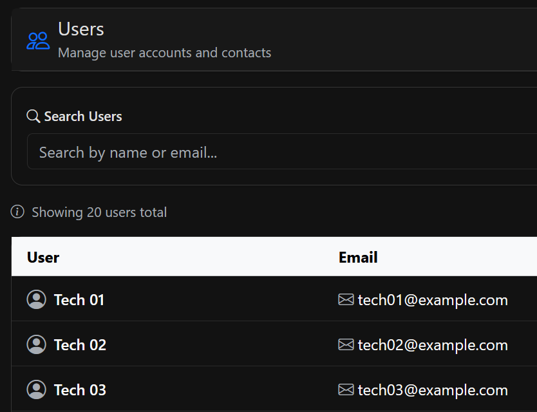Click the Showing 20 users total text
This screenshot has height=412, width=537.
click(x=99, y=212)
